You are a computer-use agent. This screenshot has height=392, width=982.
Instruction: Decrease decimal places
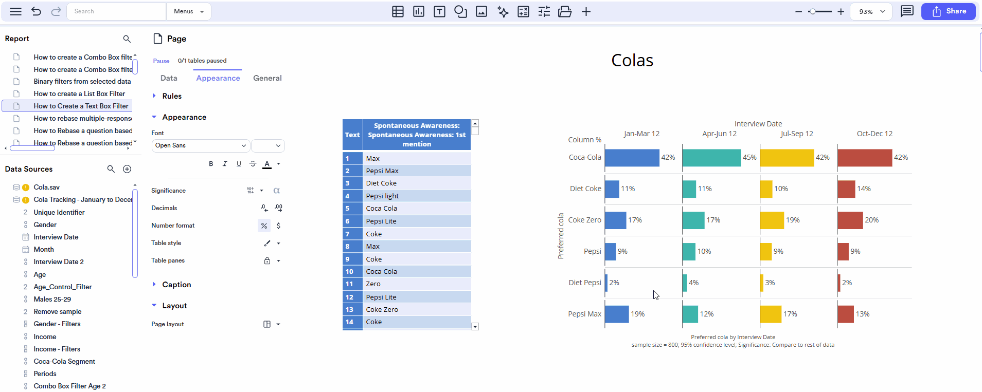click(264, 208)
